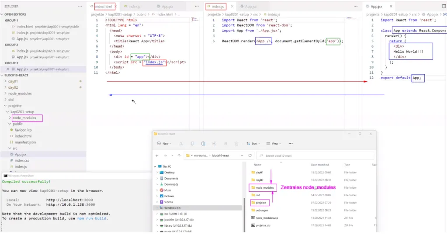Click public breadcrumb in index.html editor
Image resolution: width=447 pixels, height=235 pixels.
coord(141,14)
